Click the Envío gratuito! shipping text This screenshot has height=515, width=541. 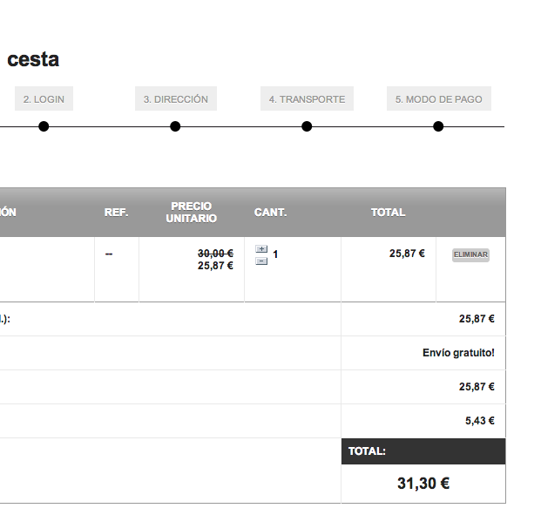tap(457, 353)
